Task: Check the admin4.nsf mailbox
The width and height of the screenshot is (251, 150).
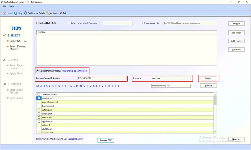Action: pos(39,98)
